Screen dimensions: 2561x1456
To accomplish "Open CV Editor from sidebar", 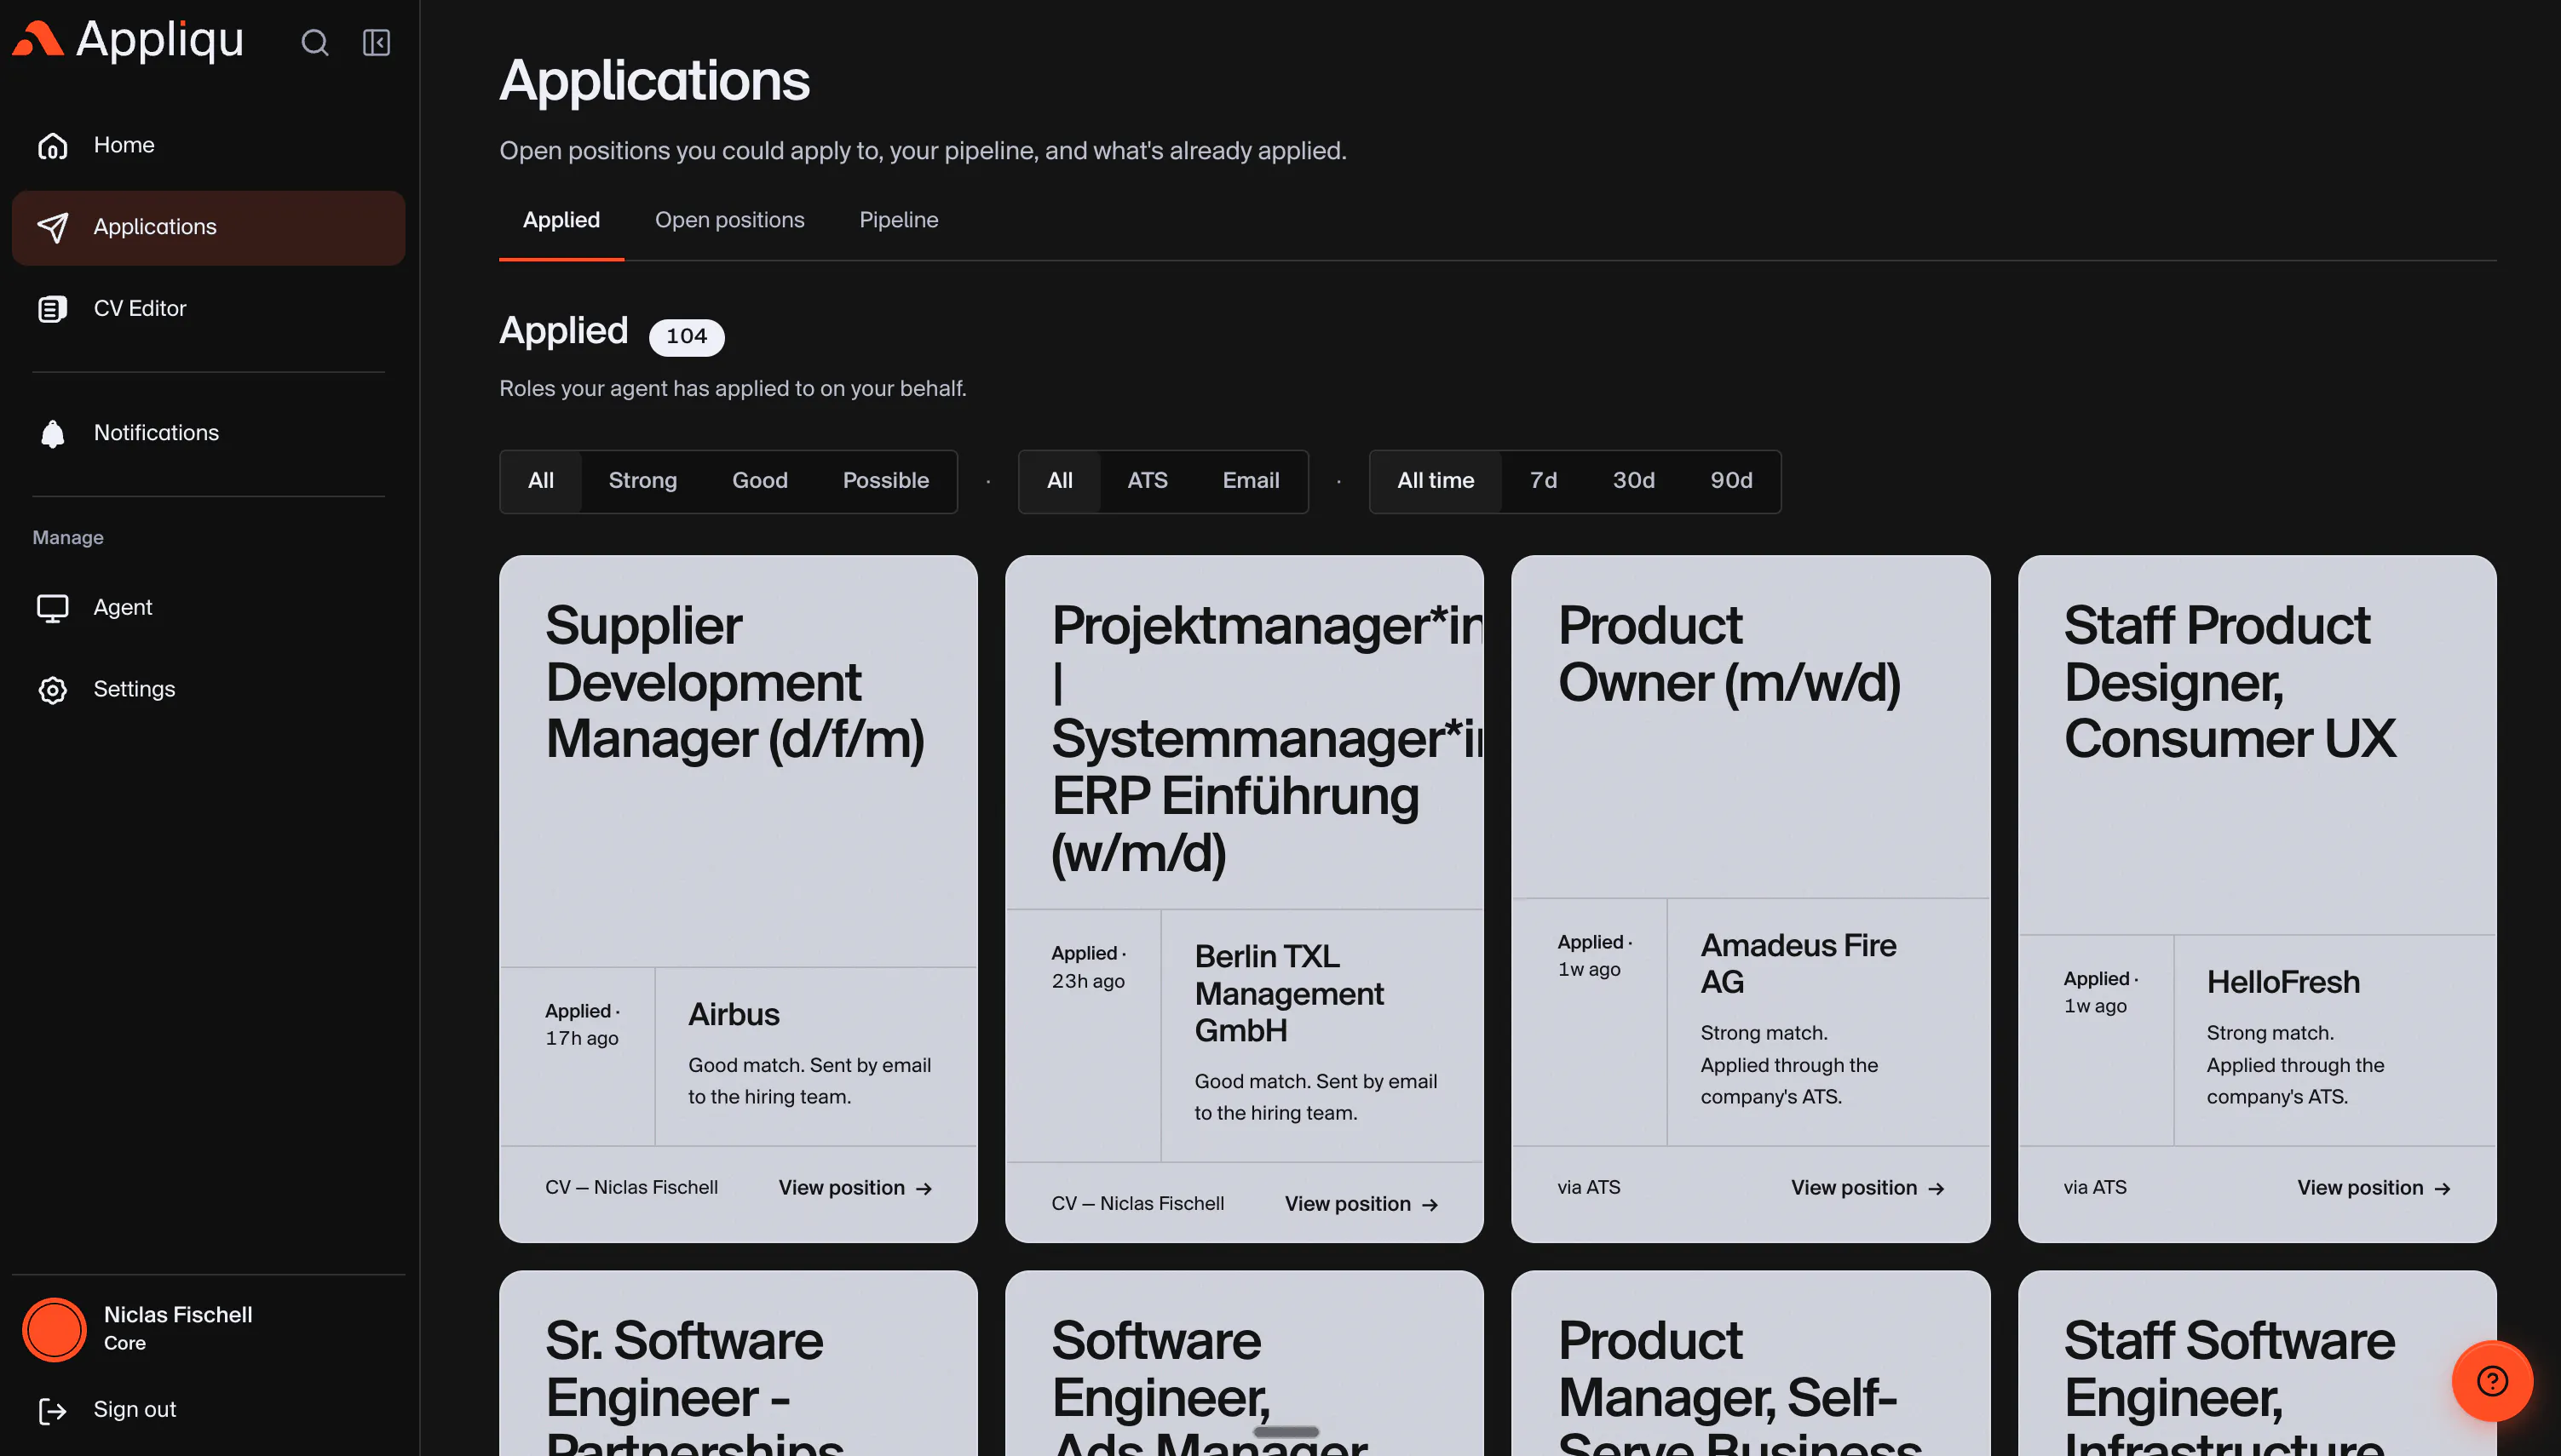I will pyautogui.click(x=208, y=309).
